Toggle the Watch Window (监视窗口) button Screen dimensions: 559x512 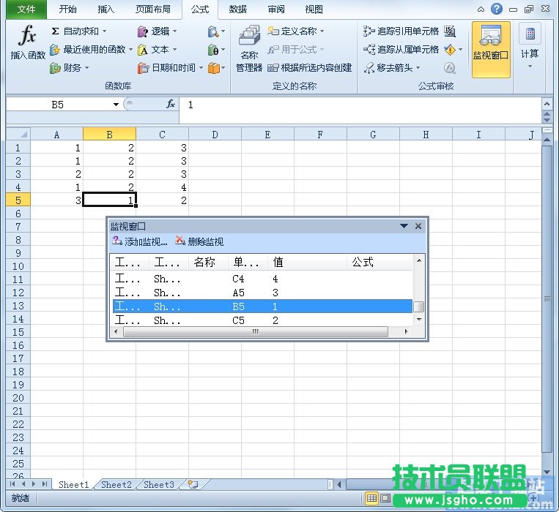click(490, 50)
